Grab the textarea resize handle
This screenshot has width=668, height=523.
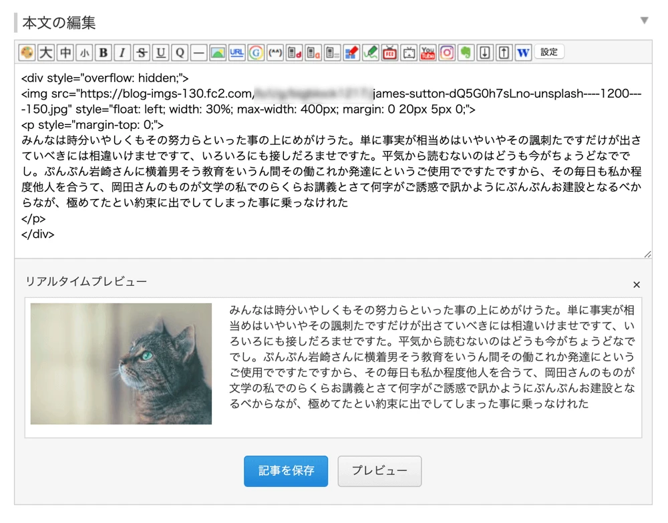point(647,254)
